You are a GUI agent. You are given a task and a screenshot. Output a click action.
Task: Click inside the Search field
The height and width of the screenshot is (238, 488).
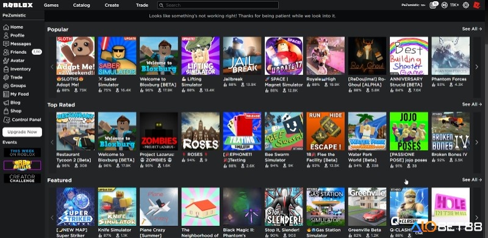pyautogui.click(x=218, y=5)
